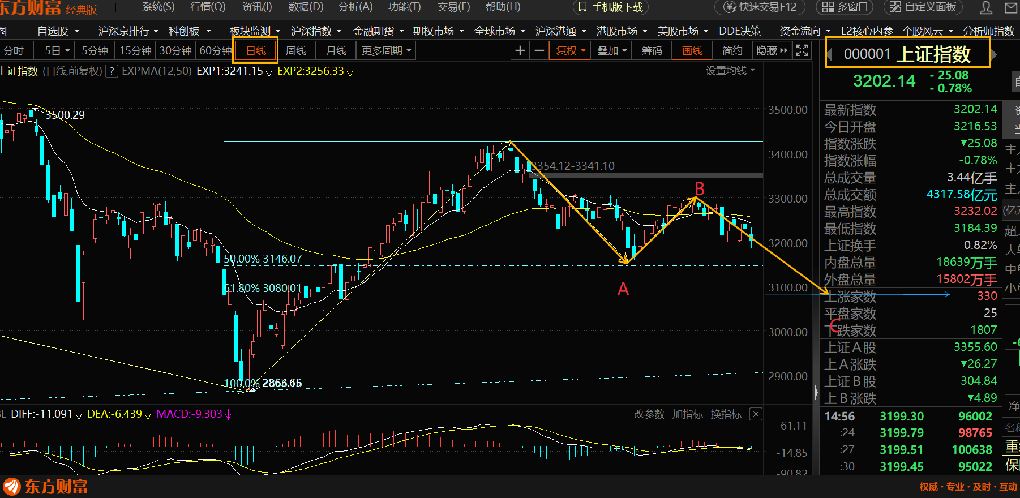Click the question mark help icon
The height and width of the screenshot is (498, 1020).
pos(112,71)
